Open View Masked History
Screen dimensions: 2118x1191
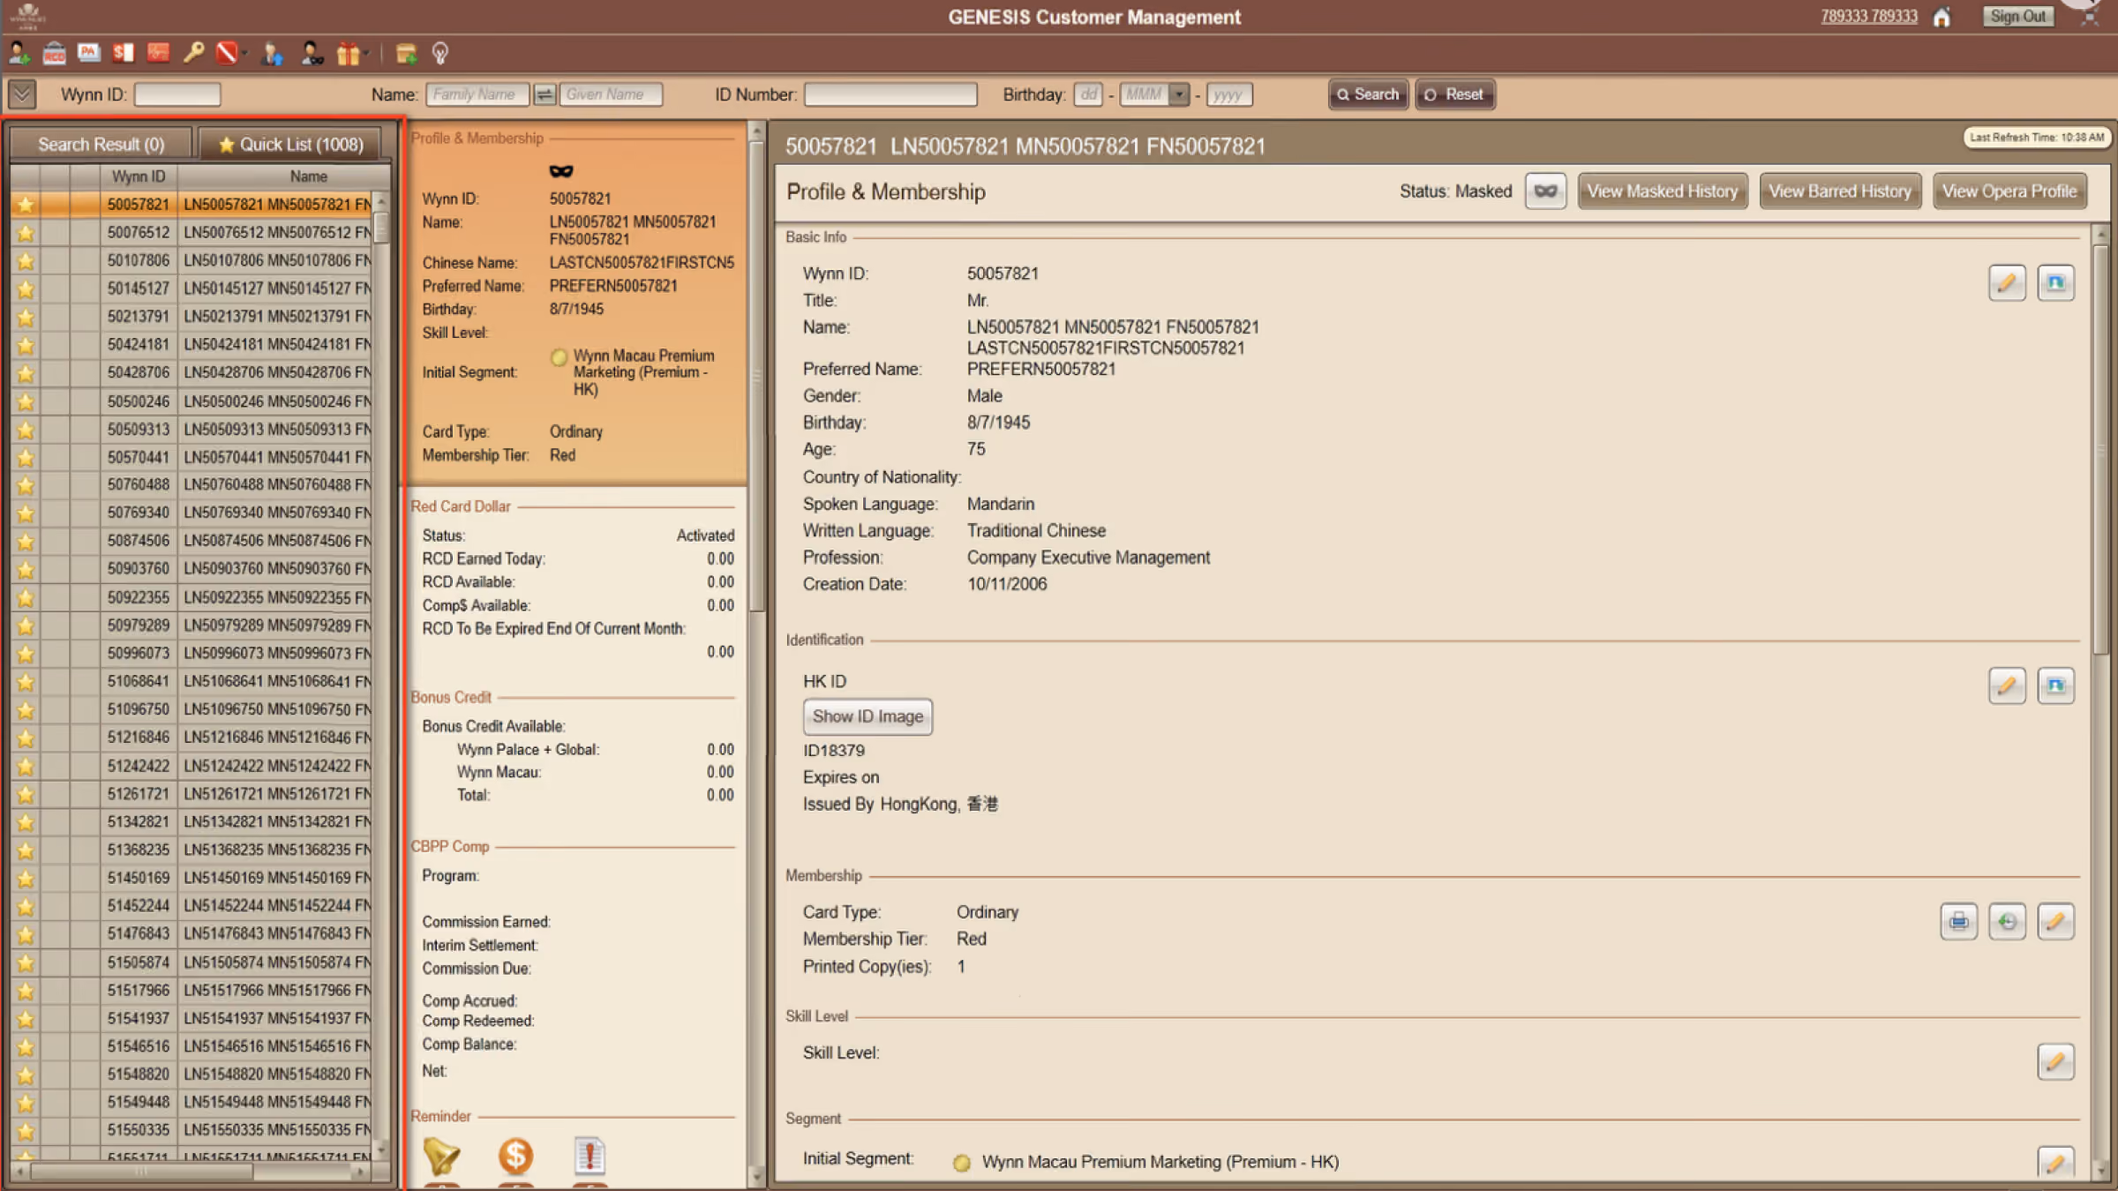tap(1662, 191)
